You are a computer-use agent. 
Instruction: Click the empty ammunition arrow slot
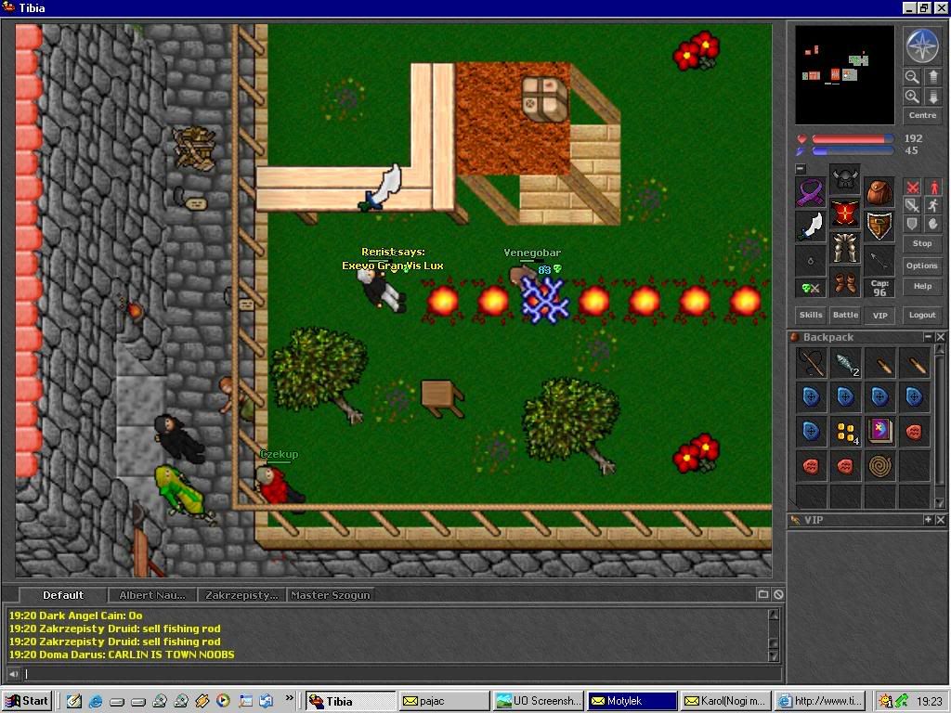pyautogui.click(x=879, y=261)
